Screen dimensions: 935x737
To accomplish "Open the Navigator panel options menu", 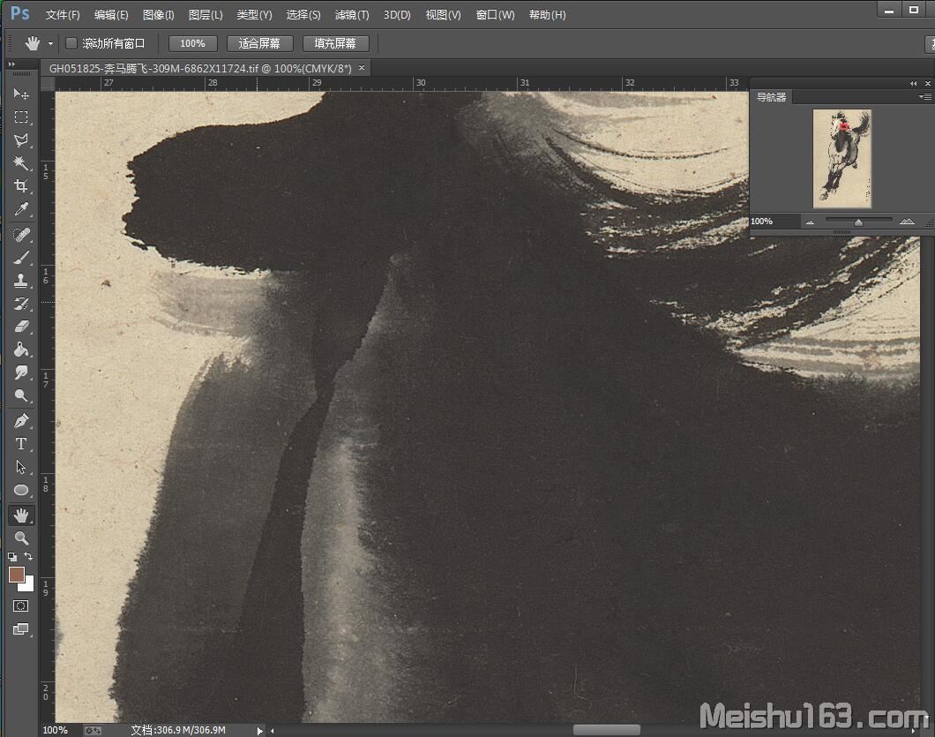I will 925,97.
